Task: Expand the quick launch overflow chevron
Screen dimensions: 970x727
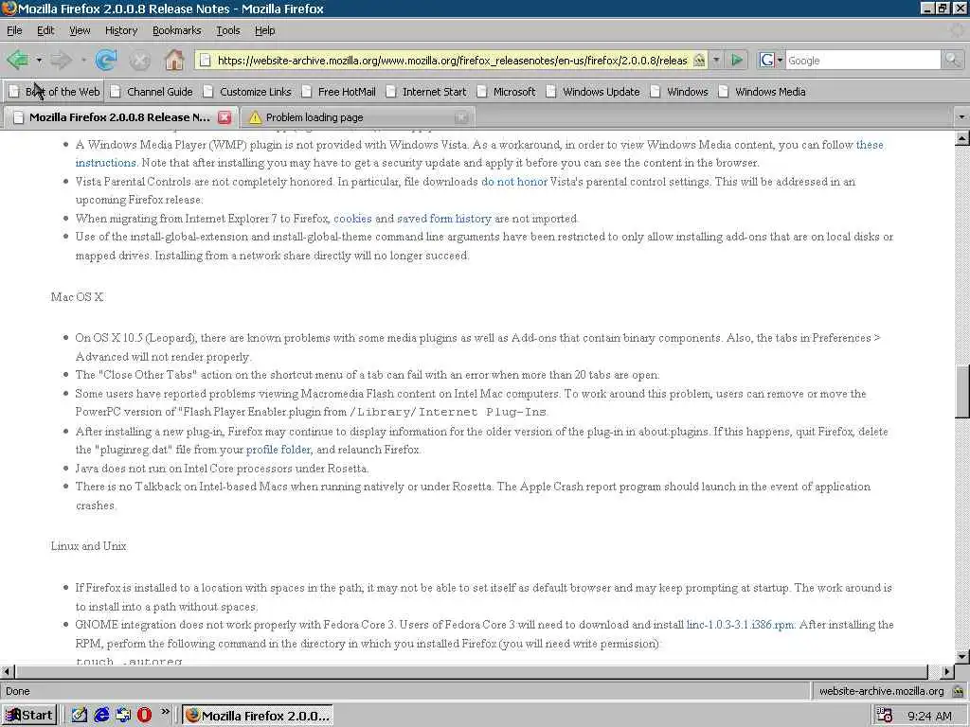Action: (165, 712)
